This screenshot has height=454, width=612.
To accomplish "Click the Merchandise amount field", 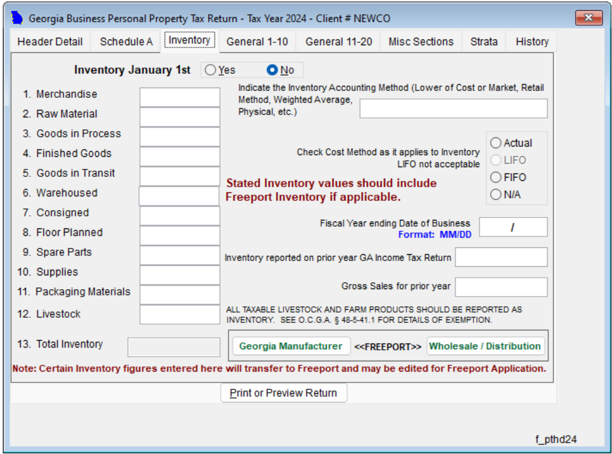I will pyautogui.click(x=179, y=97).
